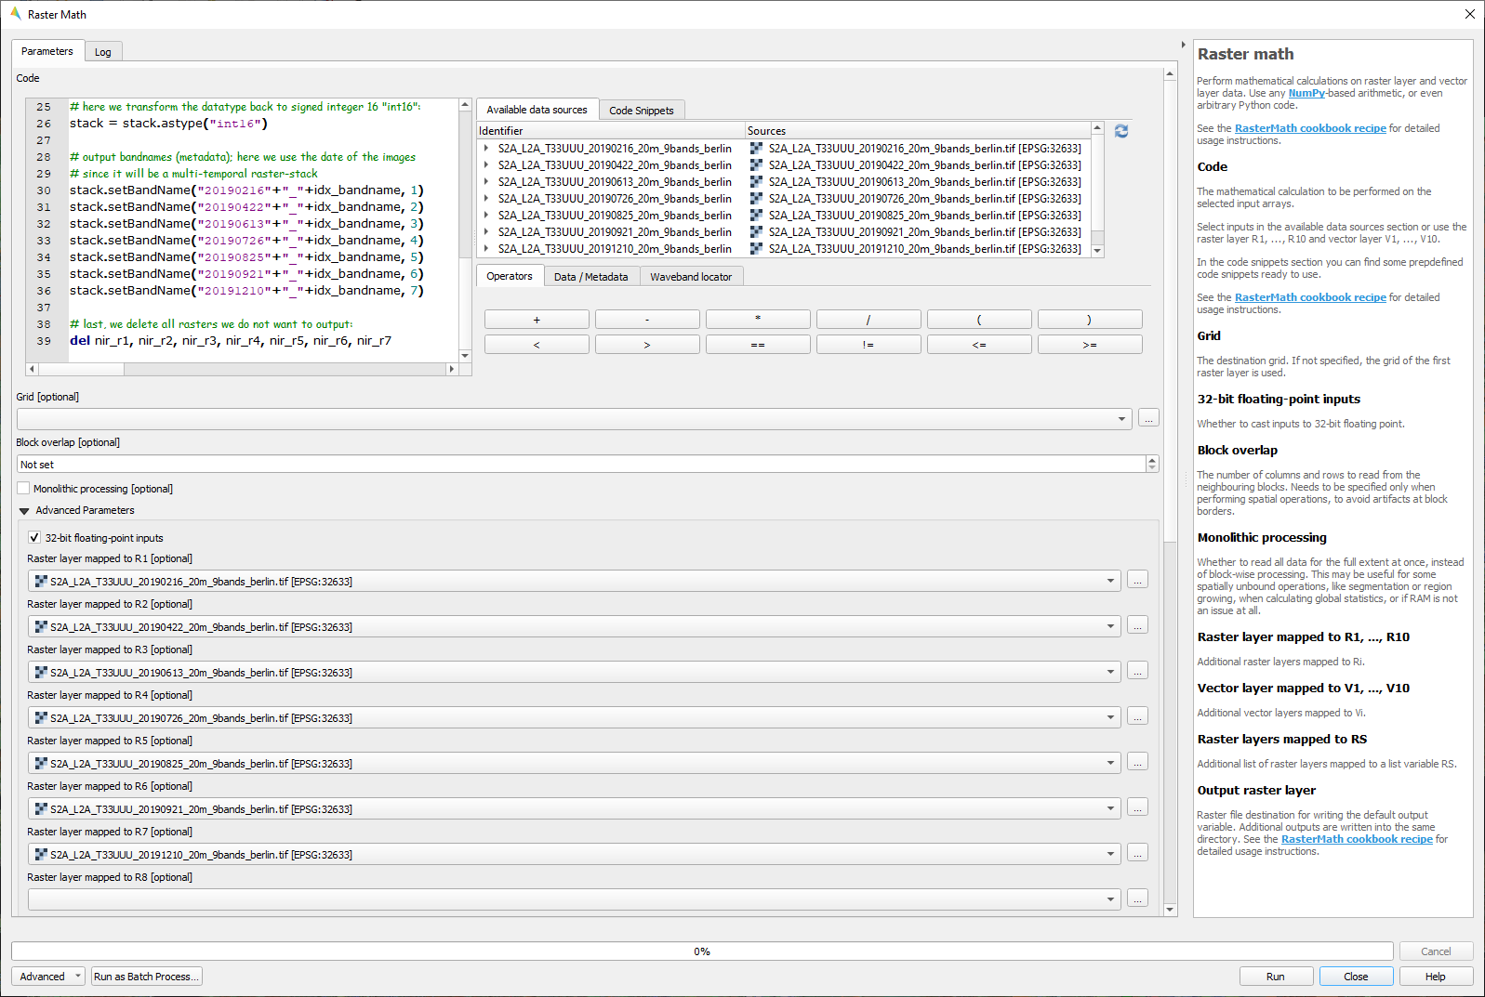Open the Code Snippets tab

641,111
